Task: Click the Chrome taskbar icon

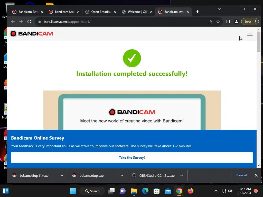Action: [x=179, y=191]
